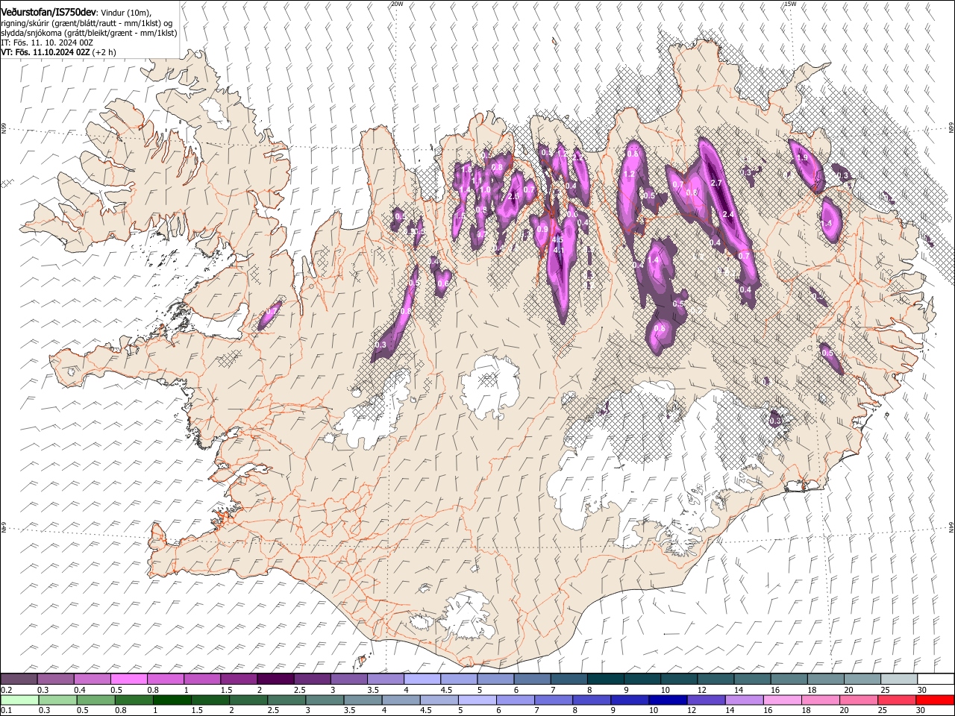This screenshot has width=955, height=716.
Task: Select the lower legend swatch between 7 and 8
Action: [553, 700]
